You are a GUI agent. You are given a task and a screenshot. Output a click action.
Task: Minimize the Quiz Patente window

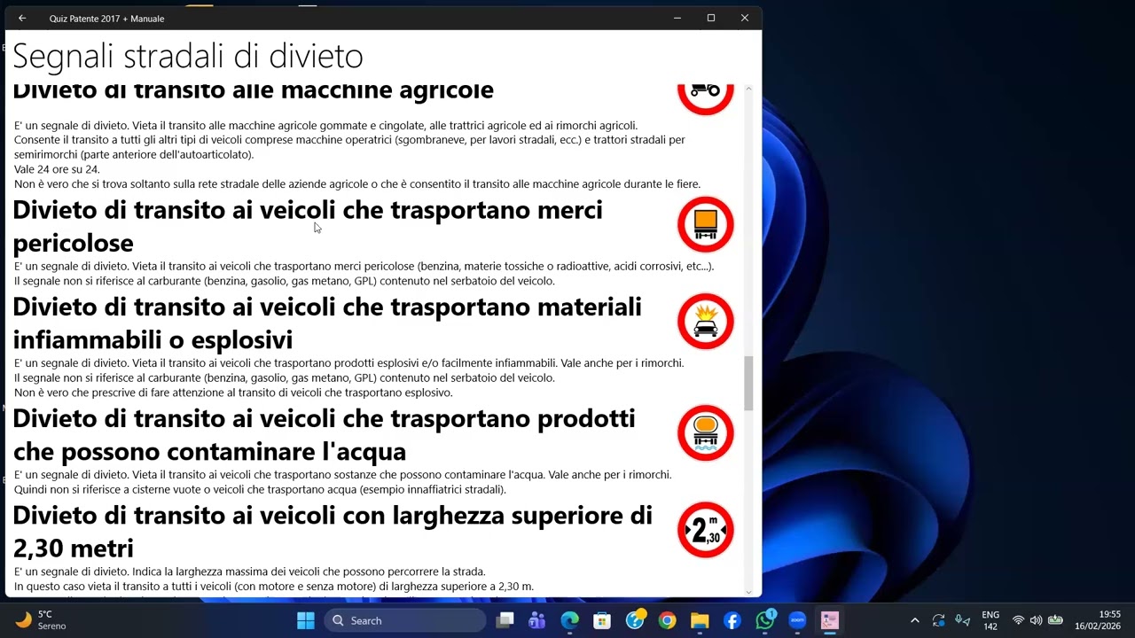coord(677,18)
